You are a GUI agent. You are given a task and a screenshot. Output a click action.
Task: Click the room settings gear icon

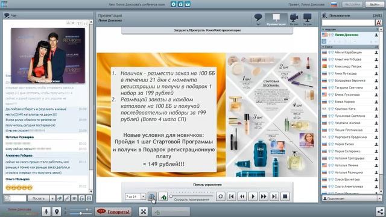click(x=173, y=4)
